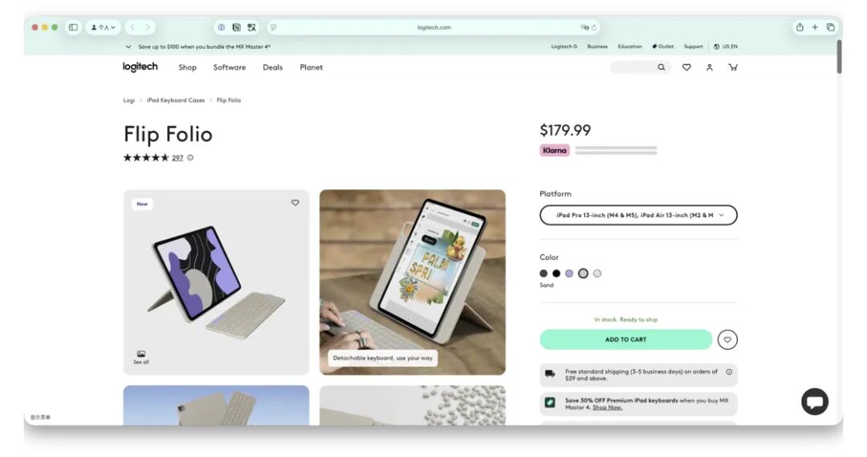Click the Safari share icon

click(x=800, y=27)
